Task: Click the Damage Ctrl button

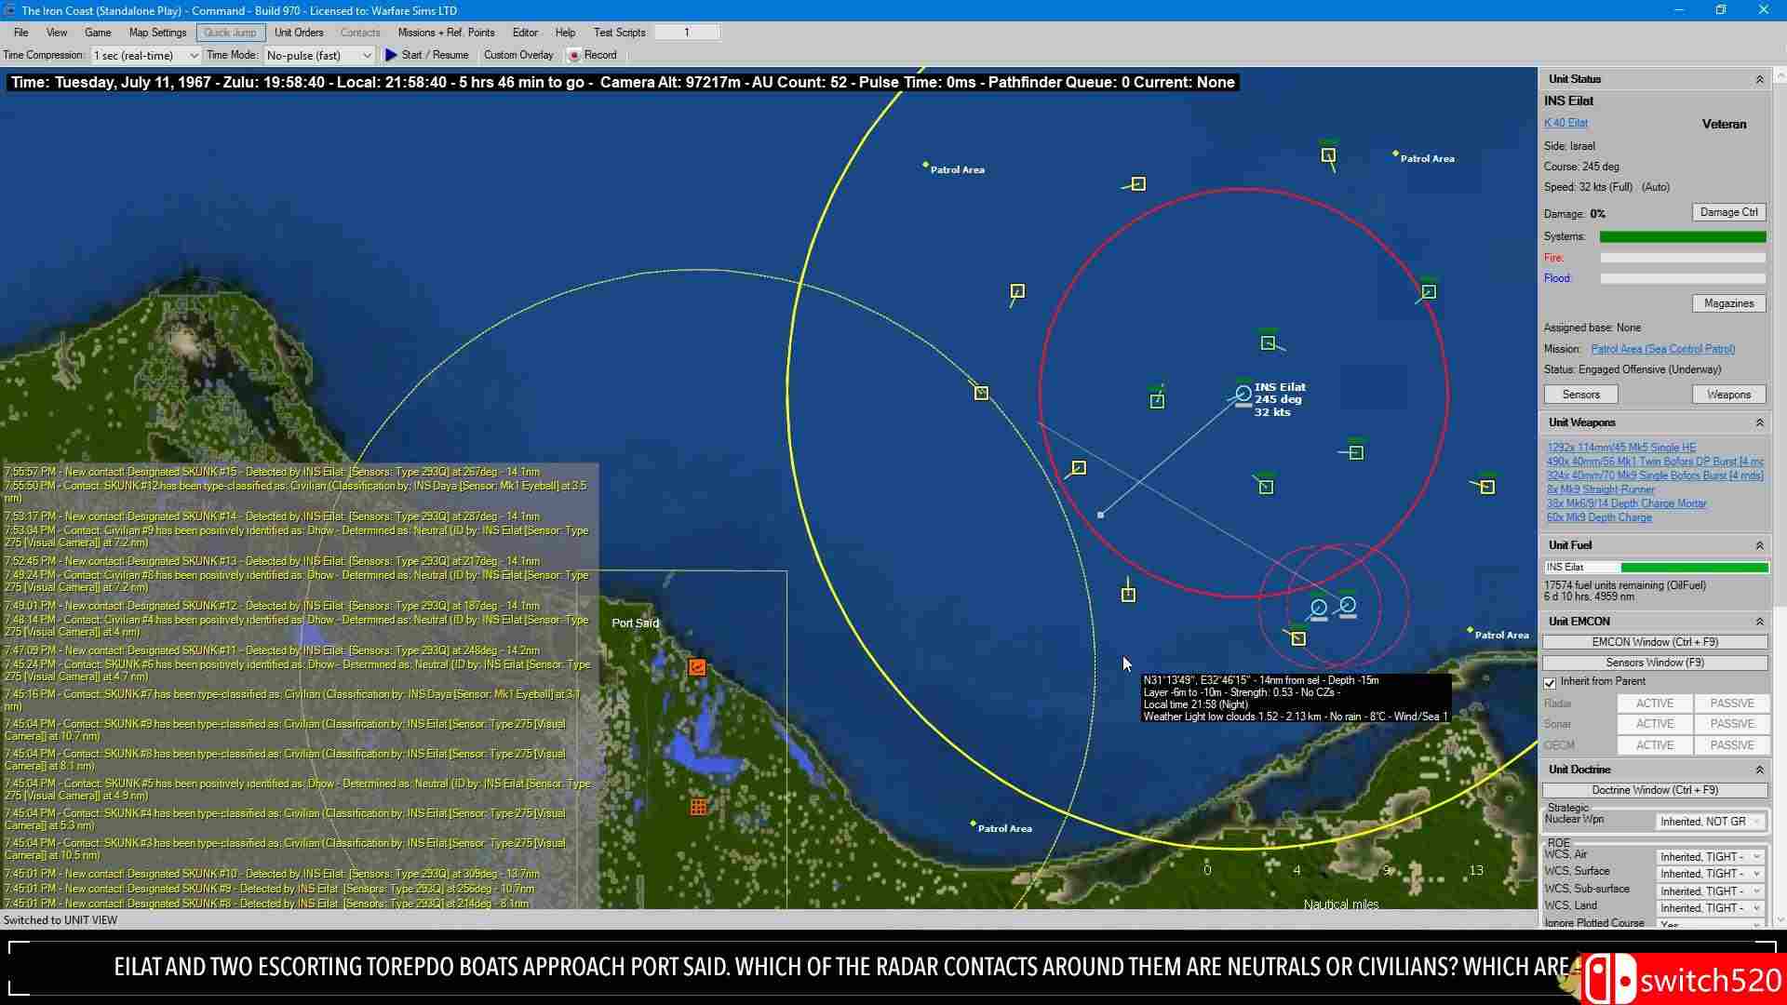Action: tap(1727, 212)
